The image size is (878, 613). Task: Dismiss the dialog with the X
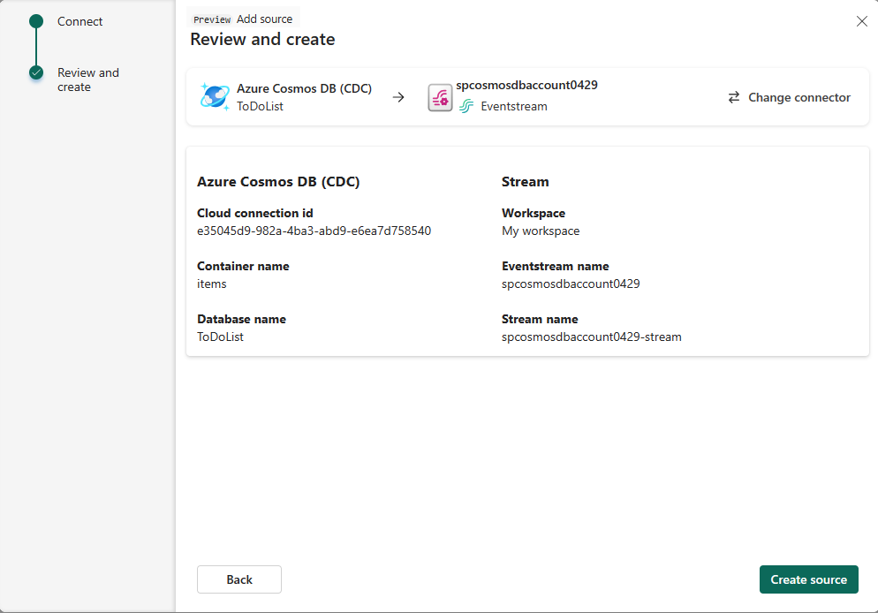(861, 21)
